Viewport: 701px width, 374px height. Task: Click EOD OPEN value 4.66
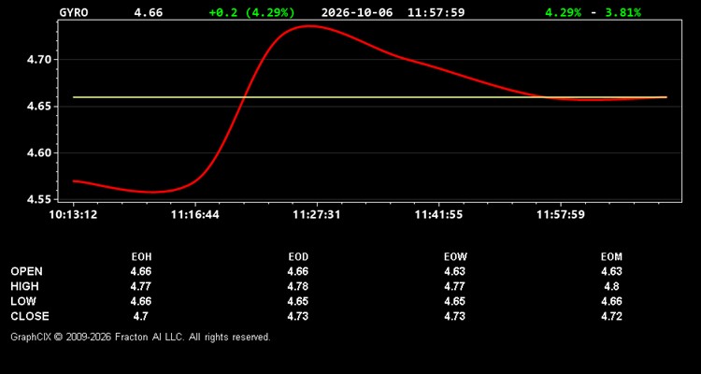click(x=298, y=271)
